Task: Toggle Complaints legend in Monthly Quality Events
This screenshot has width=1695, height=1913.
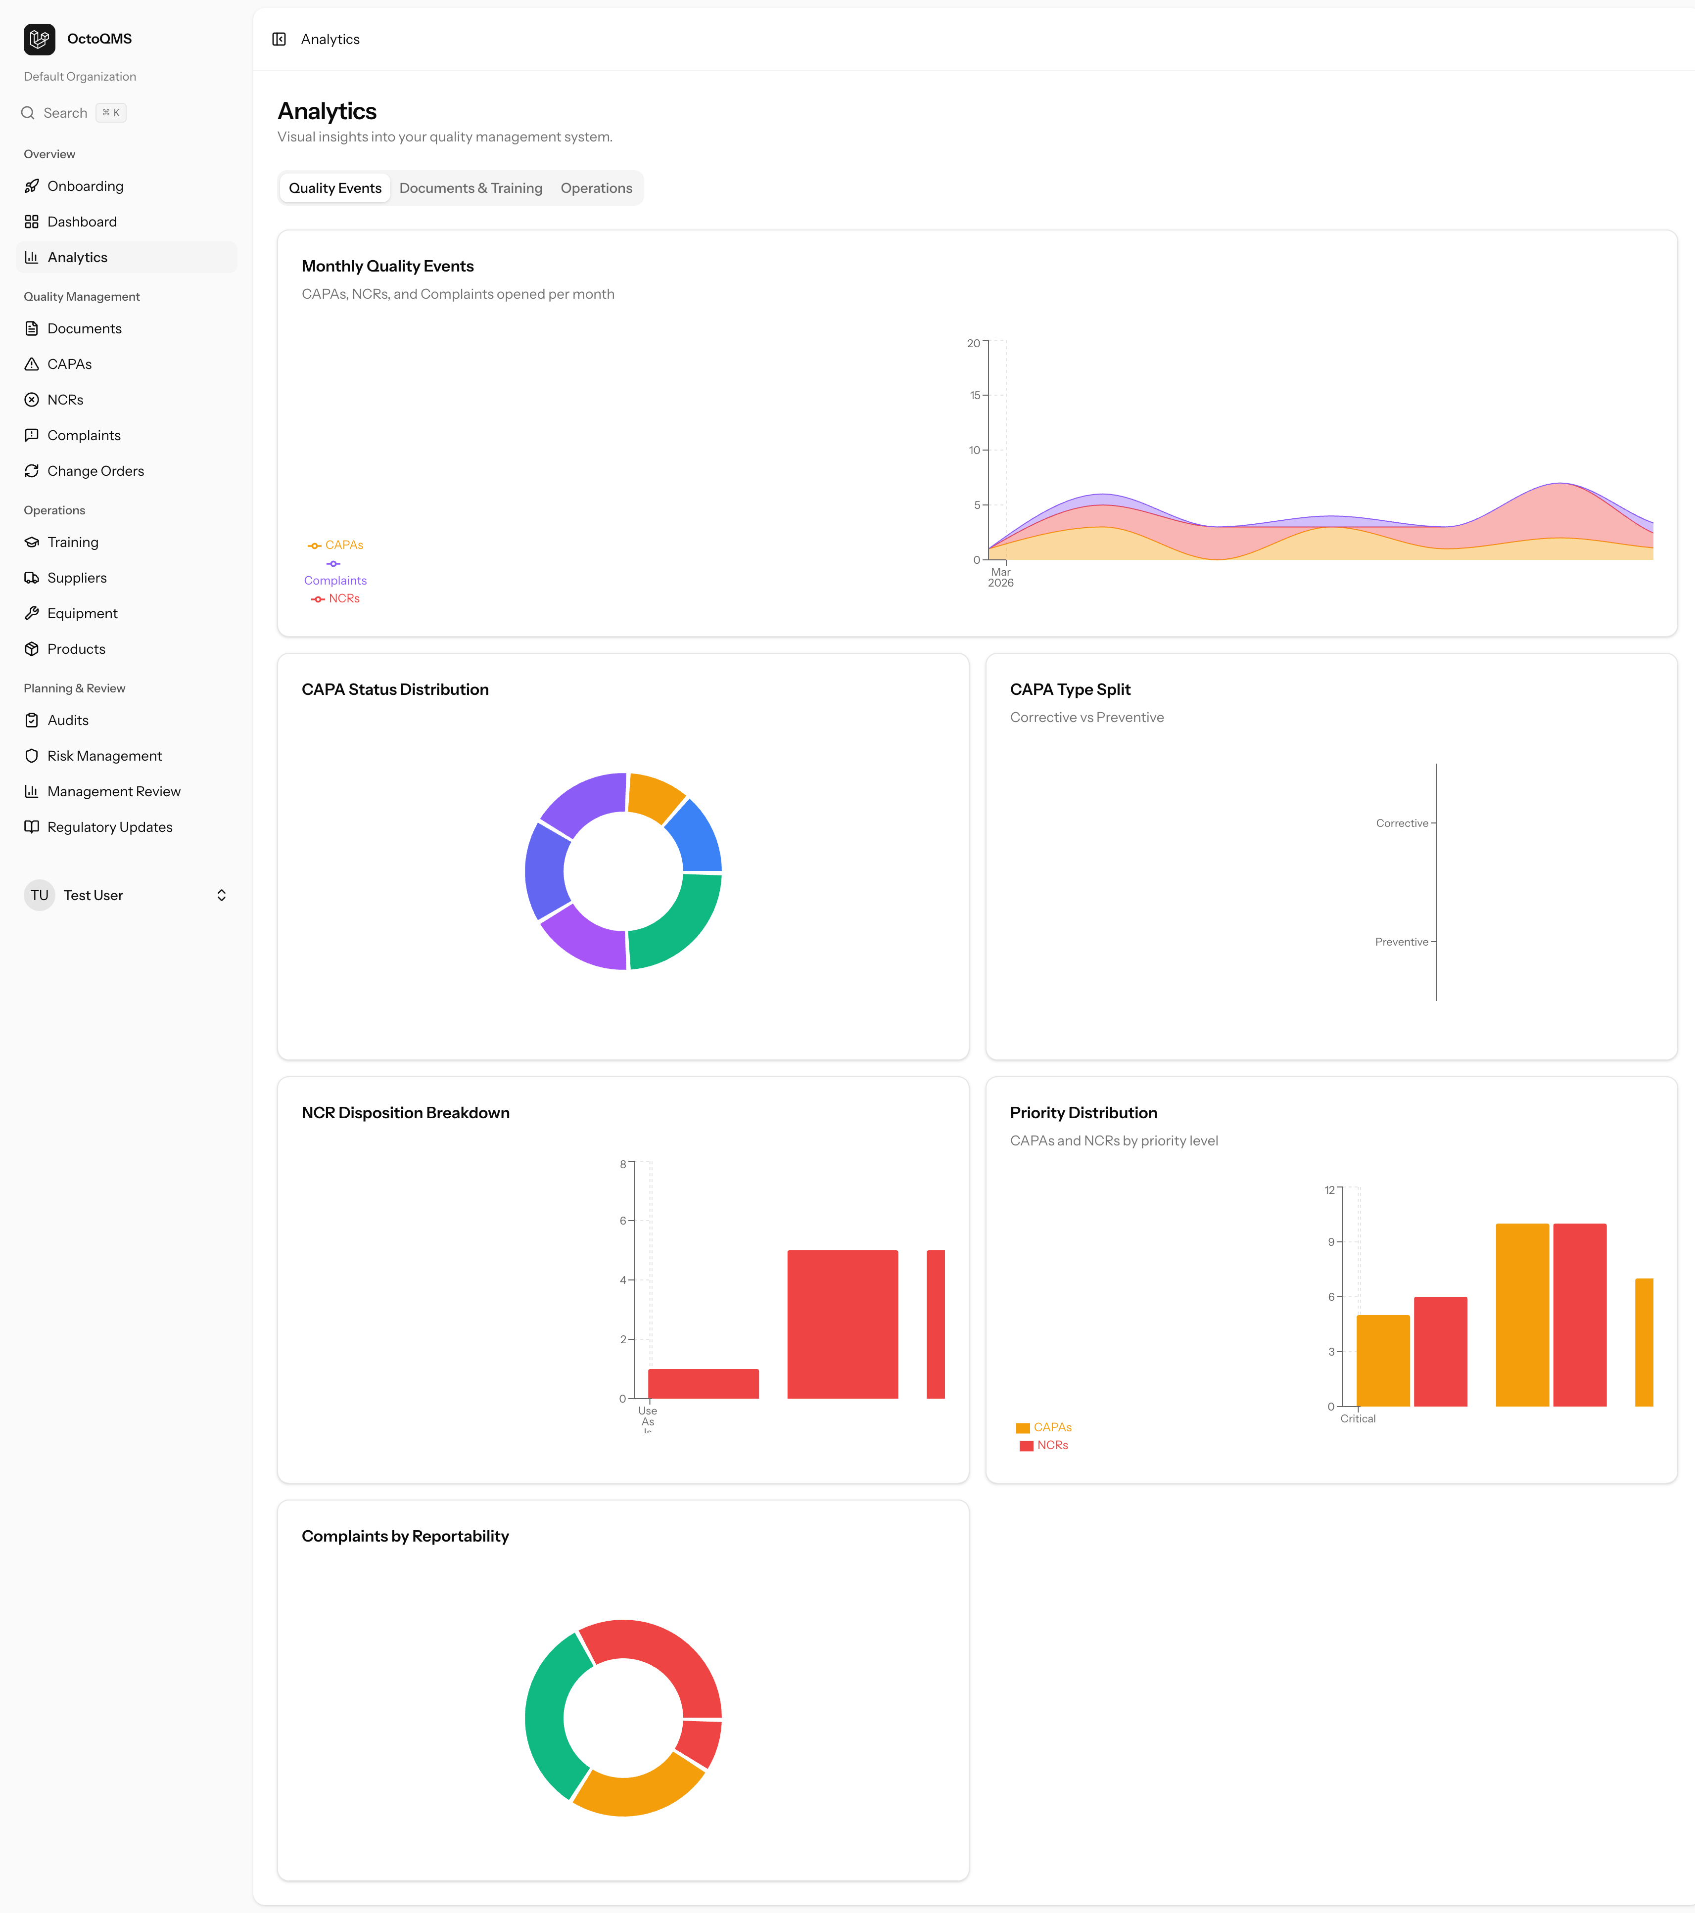Action: point(335,572)
